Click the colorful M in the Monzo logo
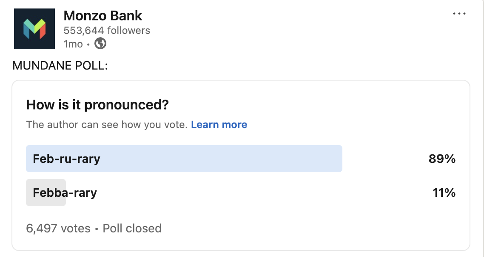 click(34, 29)
